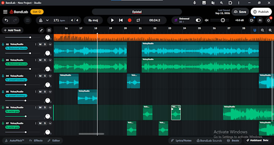Open track 07 three-dot menu

pyautogui.click(x=35, y=123)
